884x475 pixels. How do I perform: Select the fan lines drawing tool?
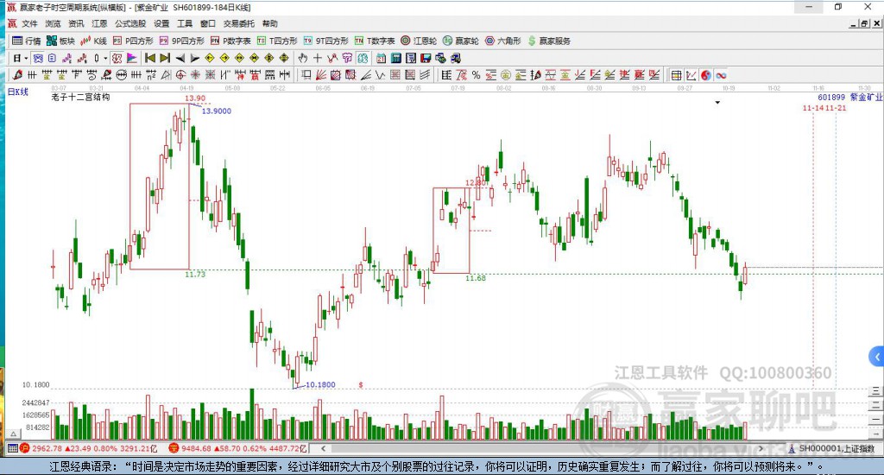pyautogui.click(x=321, y=75)
